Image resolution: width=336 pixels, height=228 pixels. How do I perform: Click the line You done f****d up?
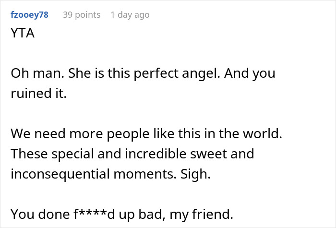[122, 214]
